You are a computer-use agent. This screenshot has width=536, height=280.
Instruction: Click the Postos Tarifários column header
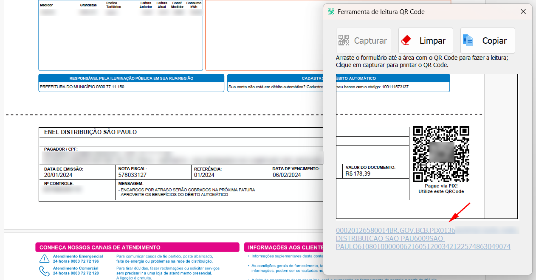(113, 5)
